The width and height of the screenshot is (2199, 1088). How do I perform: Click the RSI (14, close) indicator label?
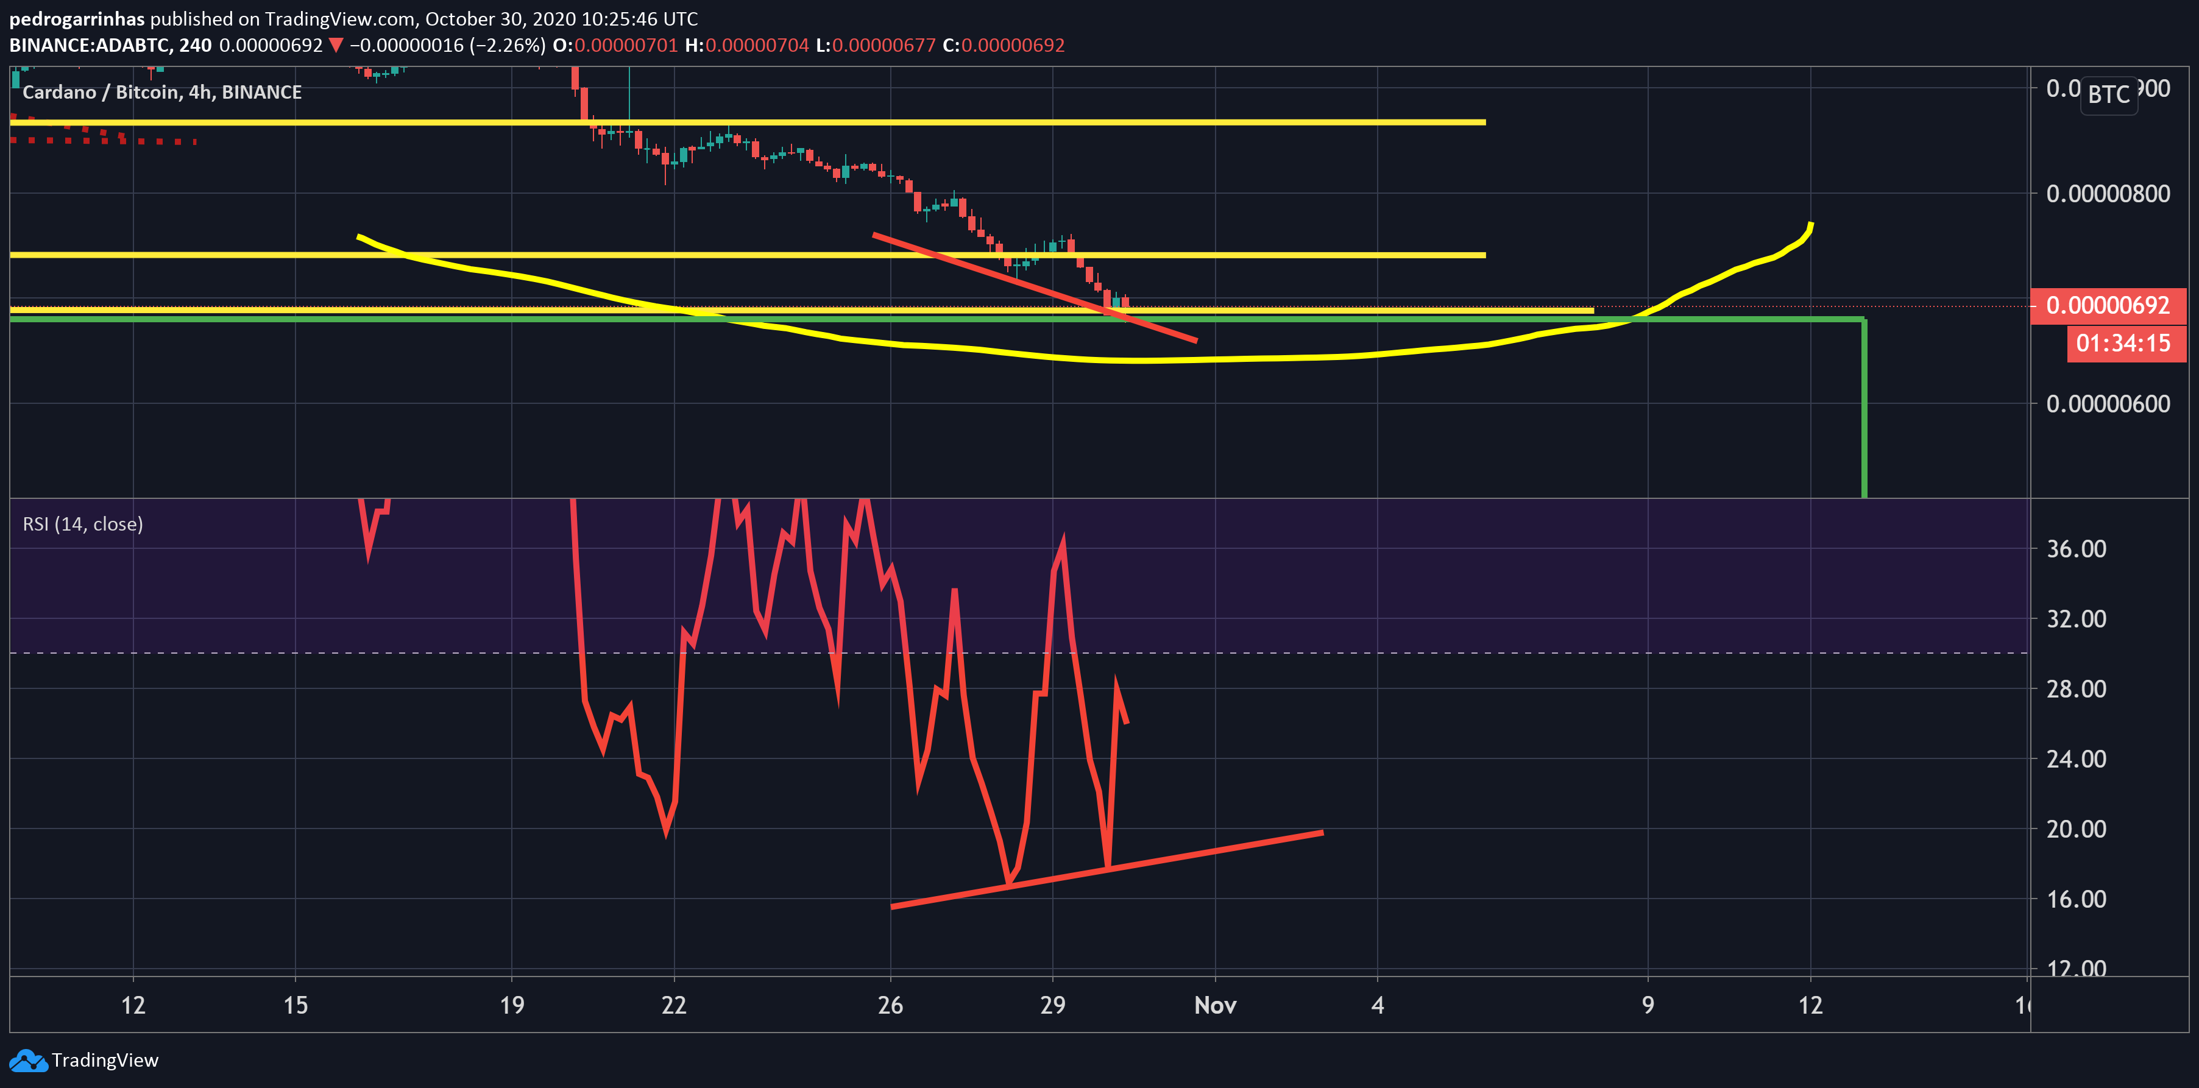83,524
